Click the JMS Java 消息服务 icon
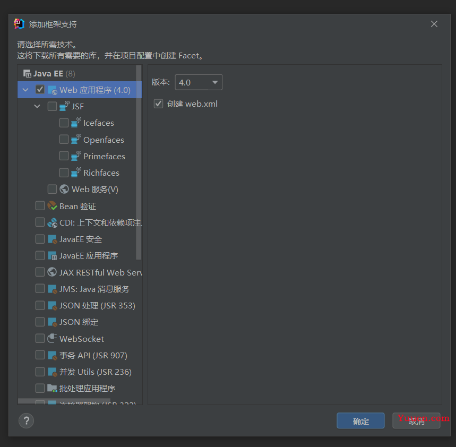The width and height of the screenshot is (456, 447). pyautogui.click(x=52, y=289)
